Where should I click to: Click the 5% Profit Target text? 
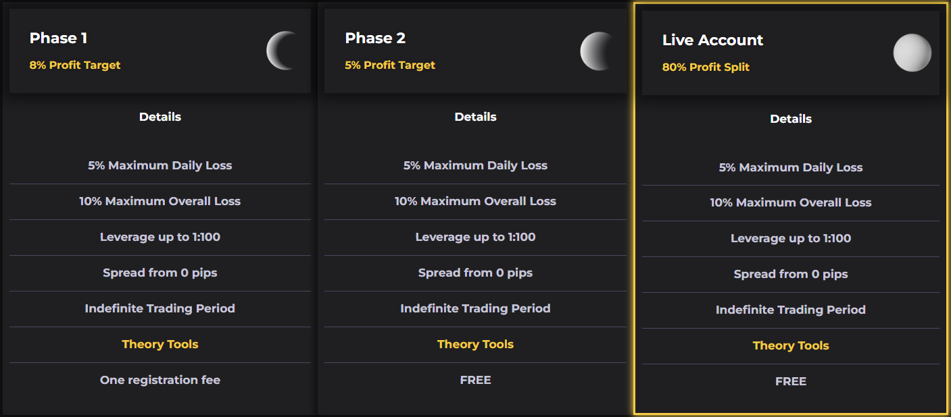click(390, 65)
